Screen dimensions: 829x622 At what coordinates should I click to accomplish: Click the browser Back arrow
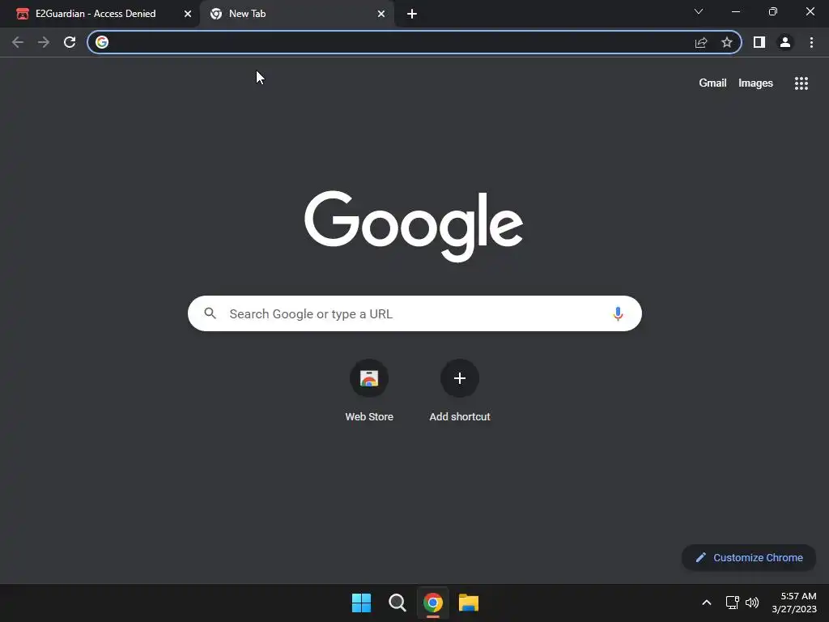[18, 42]
